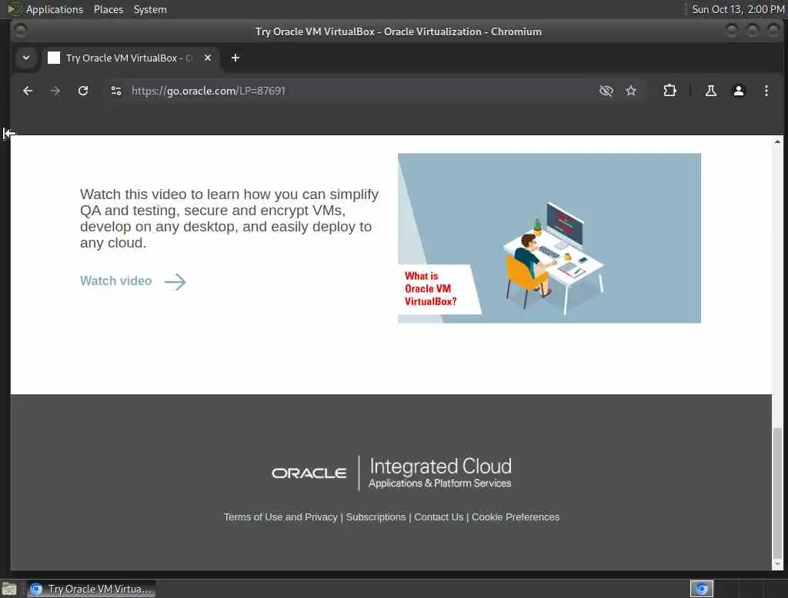Viewport: 788px width, 598px height.
Task: View site information icon in address bar
Action: point(116,91)
